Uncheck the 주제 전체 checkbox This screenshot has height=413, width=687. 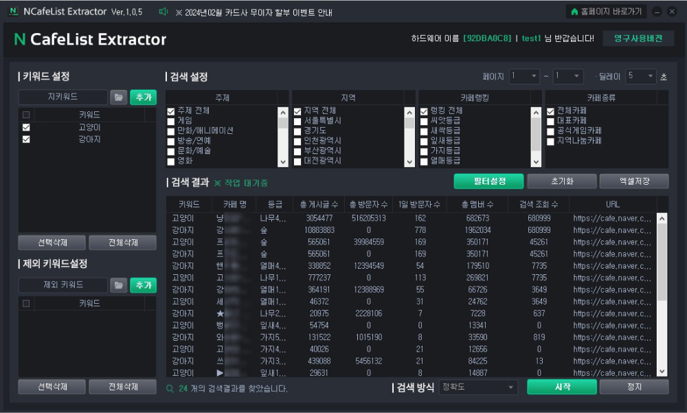171,111
